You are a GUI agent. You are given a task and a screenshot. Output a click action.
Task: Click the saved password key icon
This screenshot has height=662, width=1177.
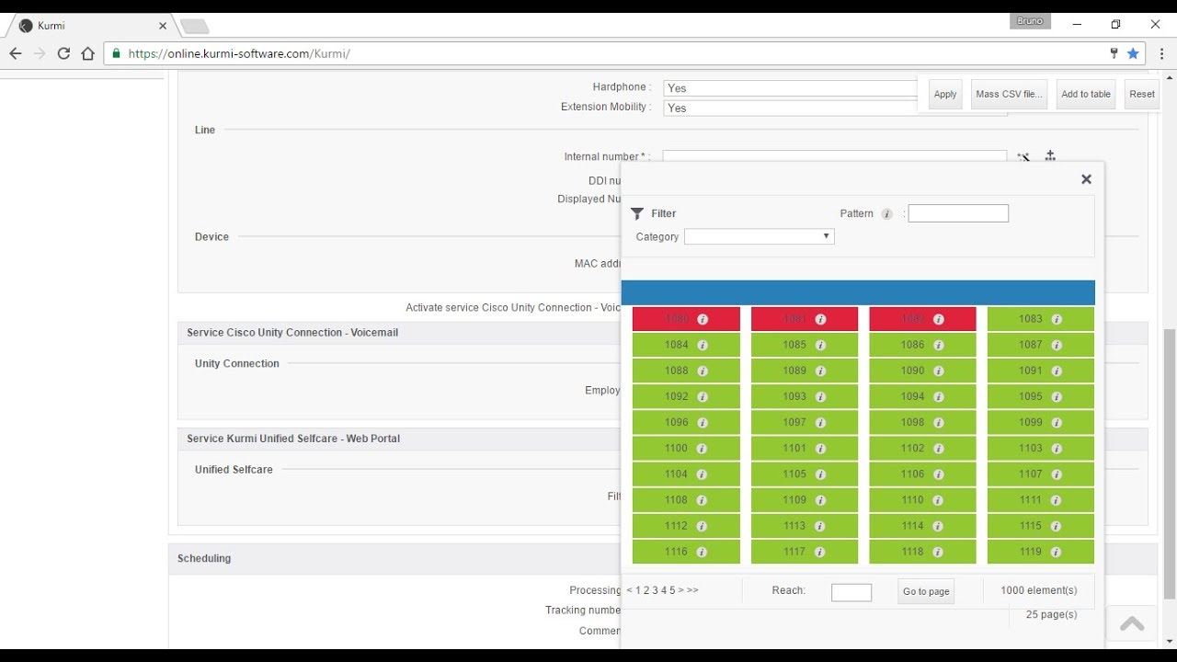click(x=1114, y=53)
